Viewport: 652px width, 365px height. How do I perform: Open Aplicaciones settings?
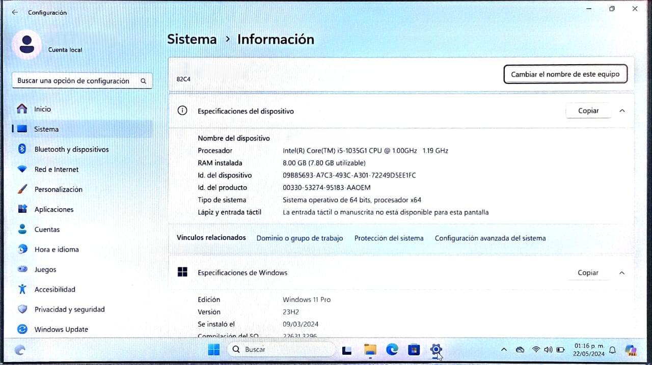81,209
